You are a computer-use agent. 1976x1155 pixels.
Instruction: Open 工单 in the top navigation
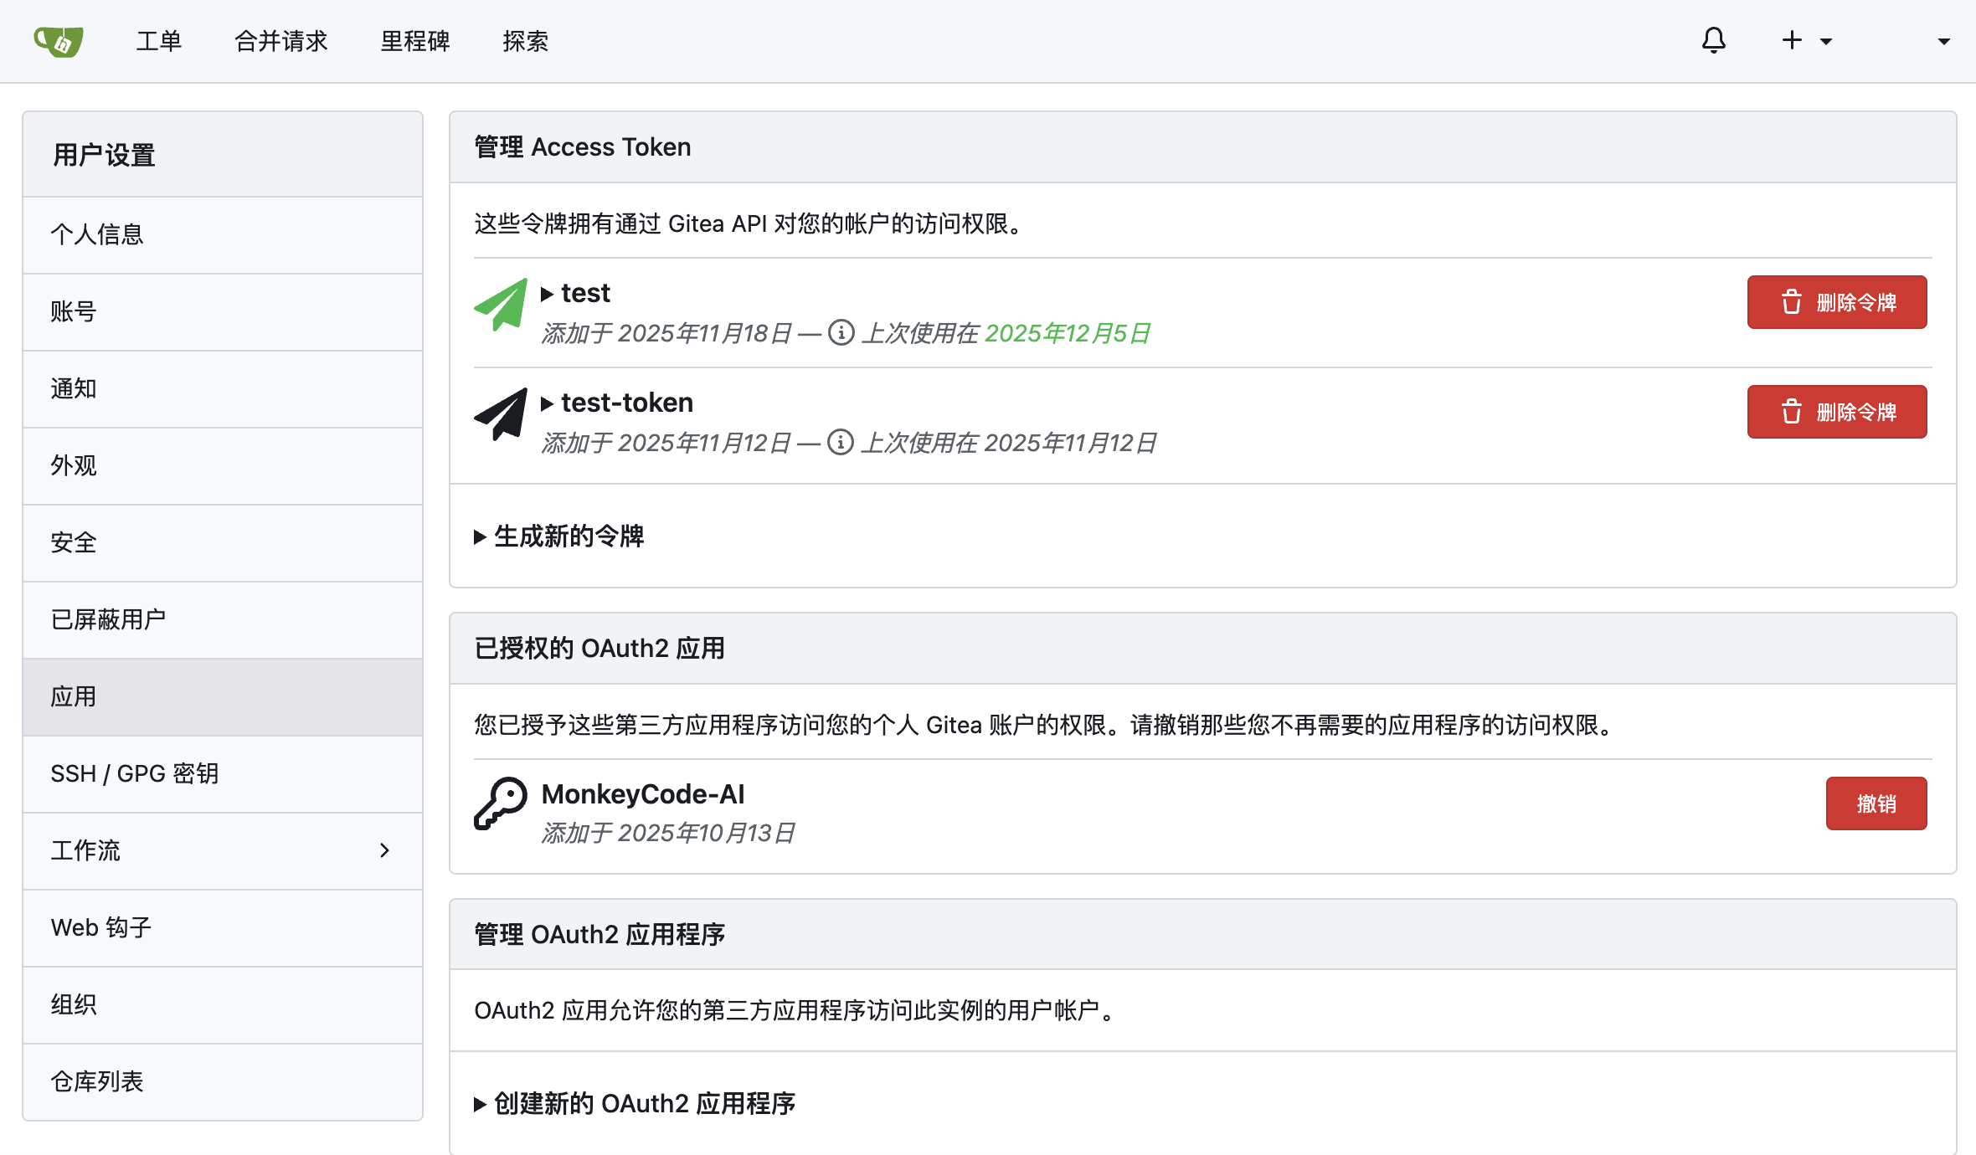158,41
